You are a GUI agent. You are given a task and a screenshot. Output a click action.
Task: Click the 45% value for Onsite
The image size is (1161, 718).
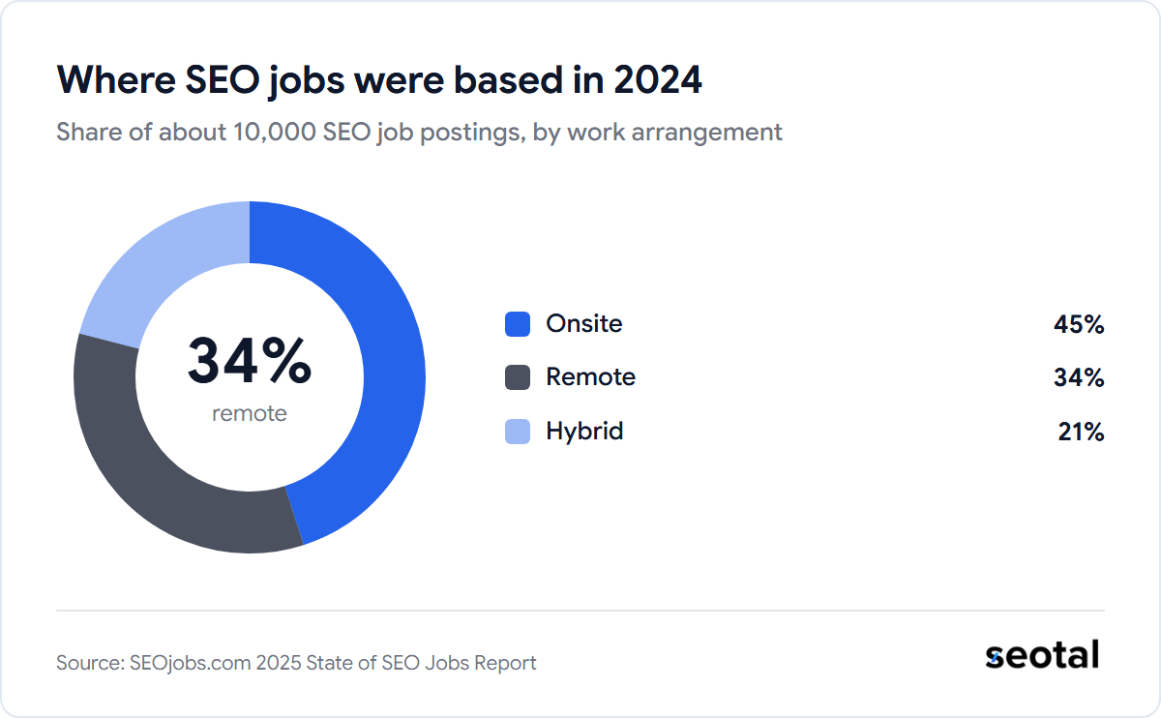(x=1079, y=324)
